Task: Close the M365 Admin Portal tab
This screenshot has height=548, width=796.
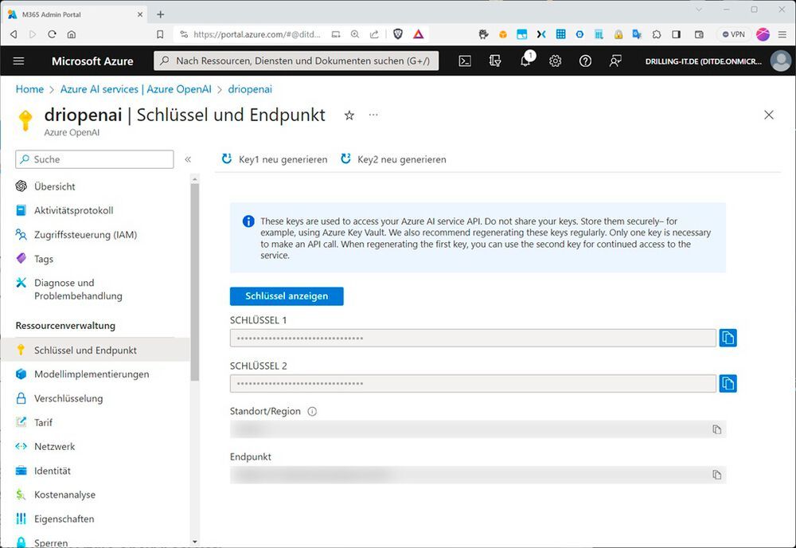Action: click(x=140, y=14)
